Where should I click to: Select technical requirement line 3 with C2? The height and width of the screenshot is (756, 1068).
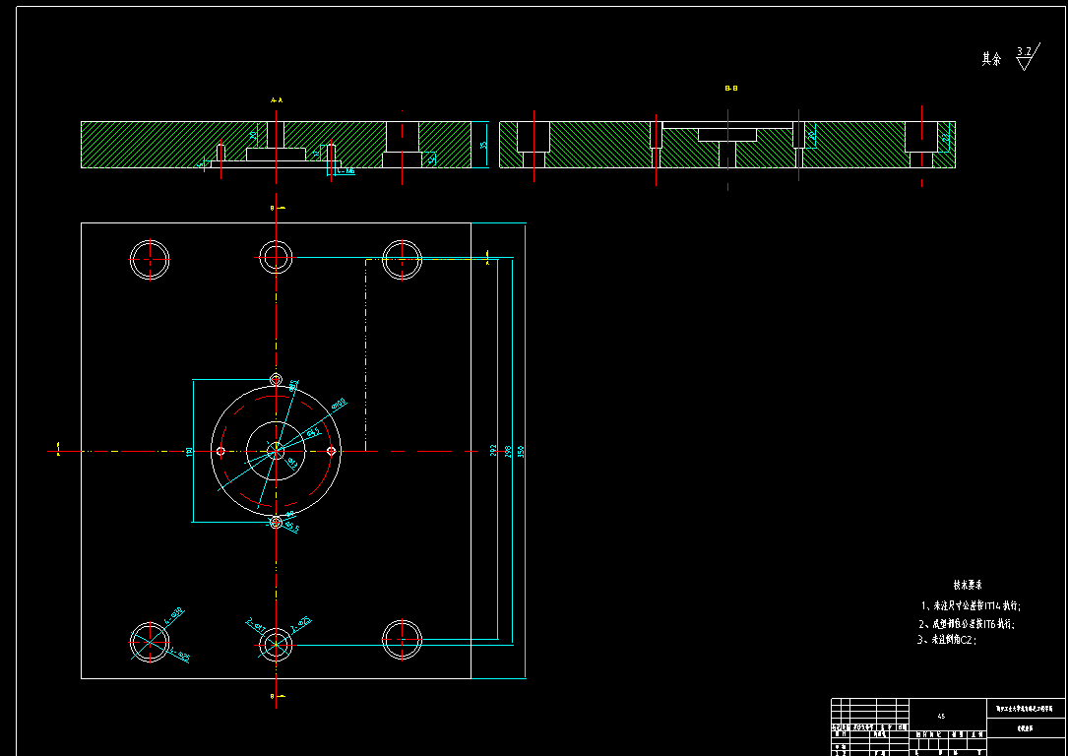(947, 640)
